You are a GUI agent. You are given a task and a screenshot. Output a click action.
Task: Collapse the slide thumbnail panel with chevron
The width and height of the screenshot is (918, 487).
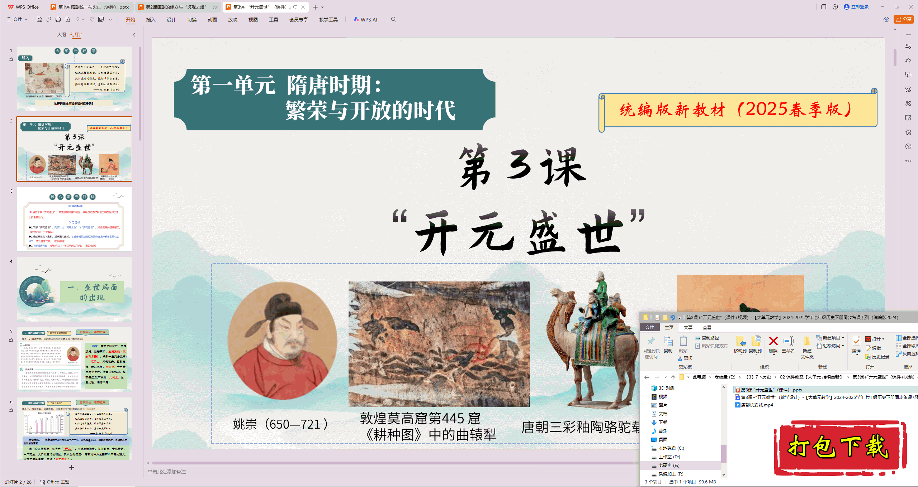134,35
